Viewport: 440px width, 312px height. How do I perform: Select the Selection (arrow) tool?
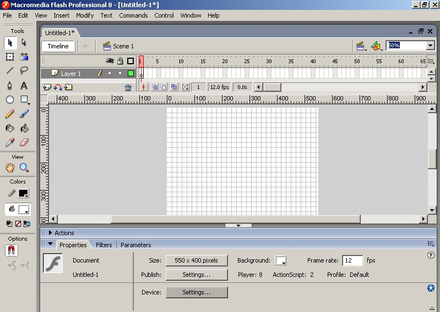(10, 42)
